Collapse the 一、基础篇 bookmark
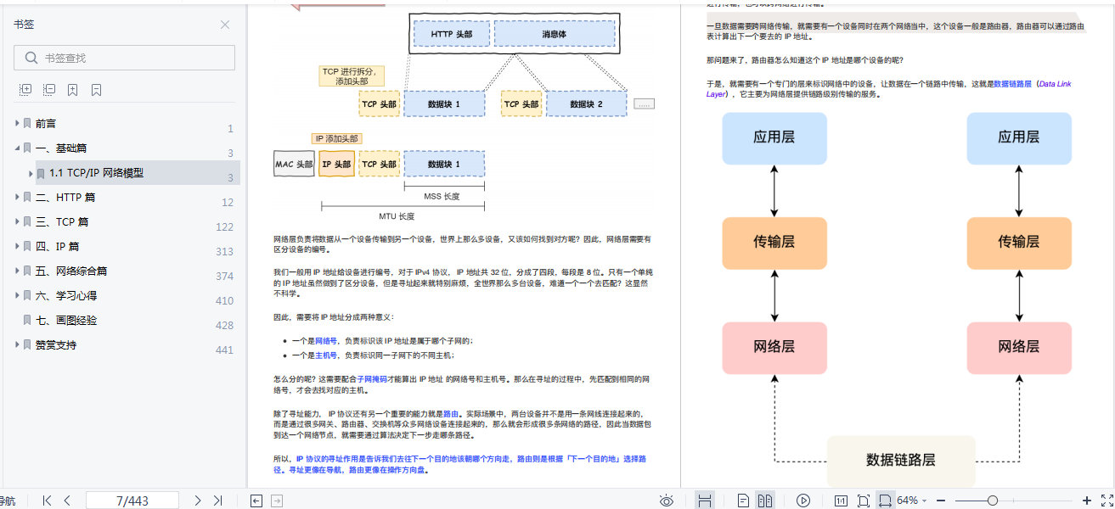This screenshot has height=509, width=1115. [17, 148]
